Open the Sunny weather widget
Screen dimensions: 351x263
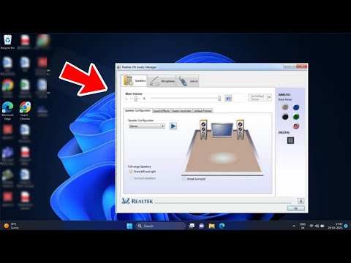pos(11,226)
